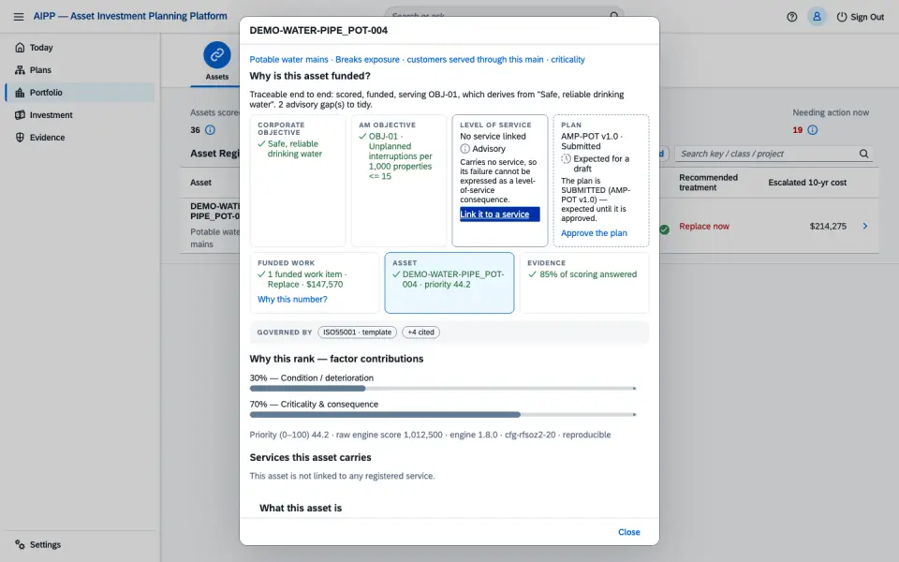Select the AM Objective OBJ-01 card

click(399, 181)
